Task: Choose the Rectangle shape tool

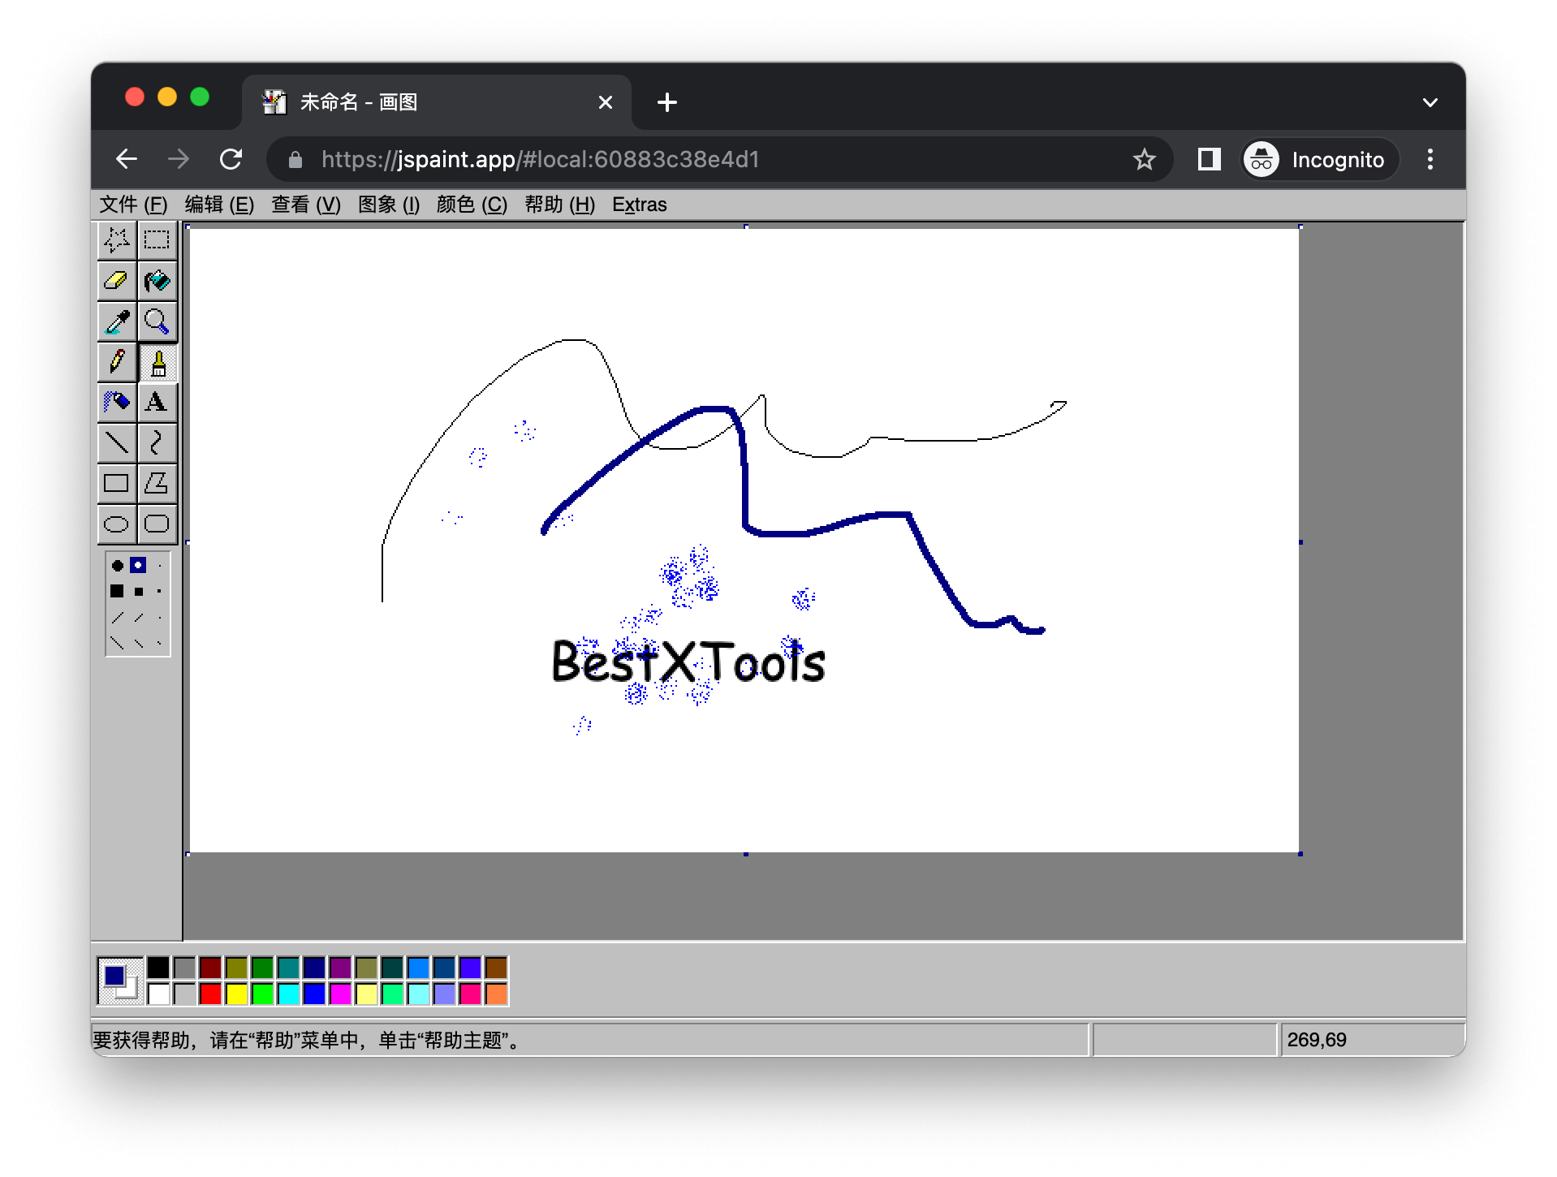Action: [117, 484]
